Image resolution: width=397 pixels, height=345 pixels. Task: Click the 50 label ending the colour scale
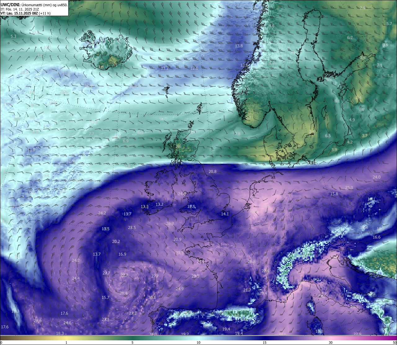pyautogui.click(x=395, y=343)
